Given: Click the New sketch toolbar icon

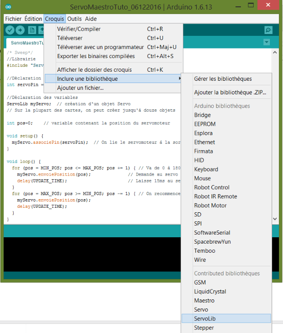Looking at the screenshot, I should (x=32, y=30).
